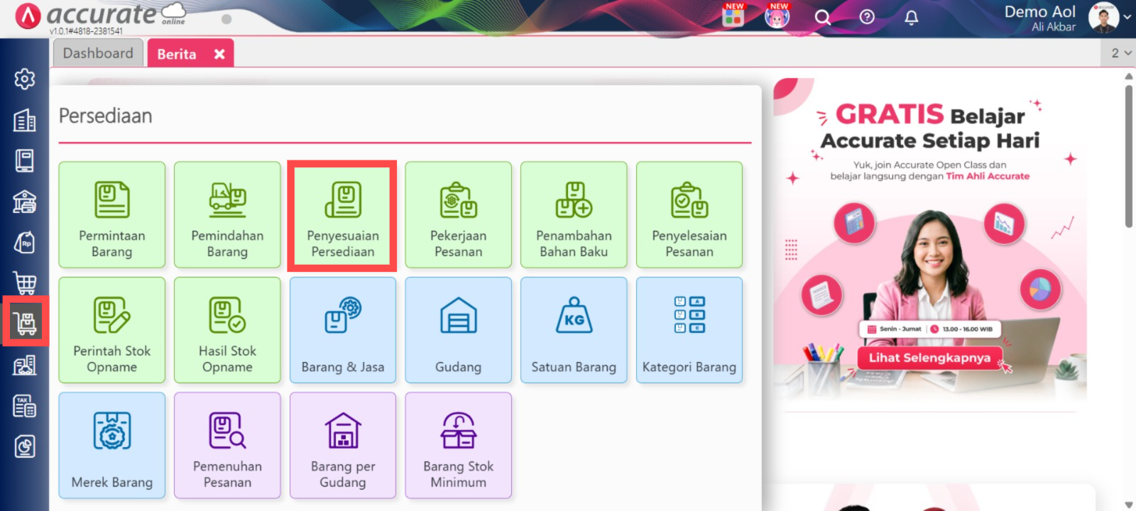Open Barang Stok Minimum tile

point(459,446)
